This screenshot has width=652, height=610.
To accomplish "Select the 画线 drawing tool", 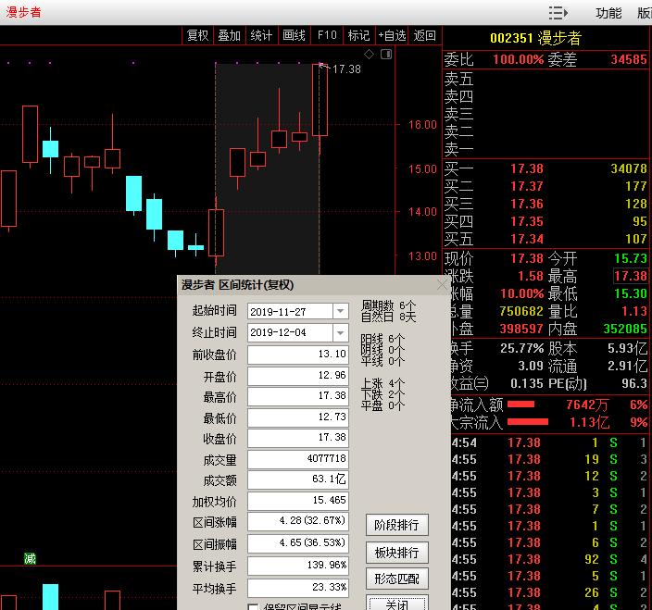I will (x=294, y=35).
